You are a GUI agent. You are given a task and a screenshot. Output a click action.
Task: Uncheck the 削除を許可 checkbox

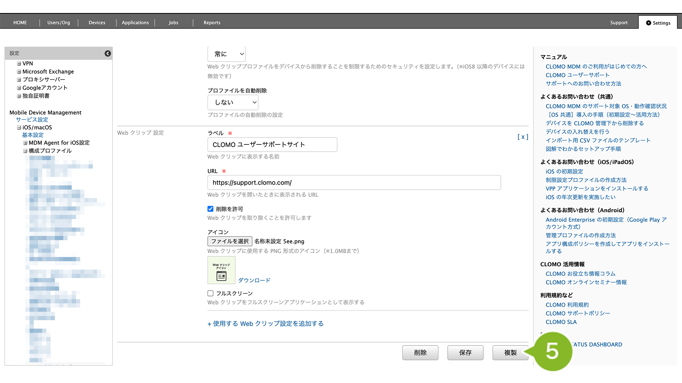point(211,209)
